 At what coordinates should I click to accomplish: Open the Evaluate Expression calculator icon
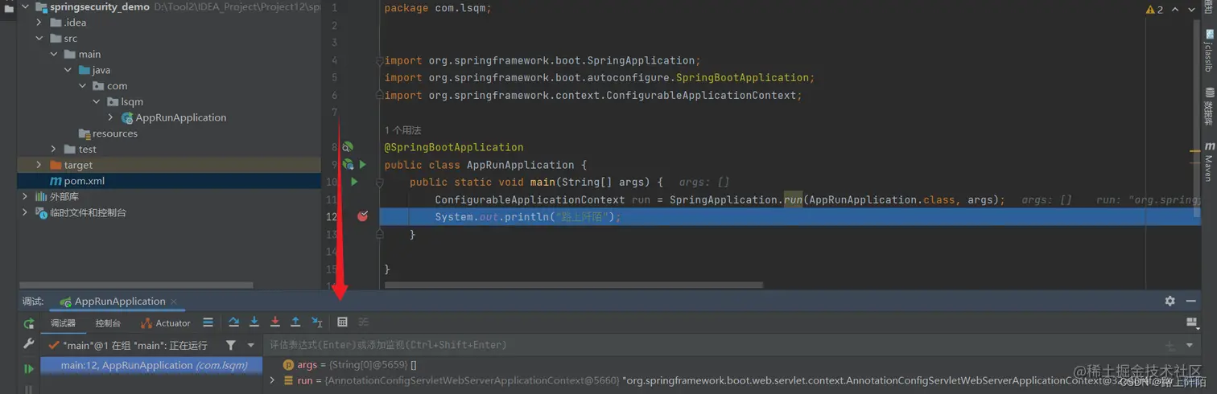click(x=342, y=322)
